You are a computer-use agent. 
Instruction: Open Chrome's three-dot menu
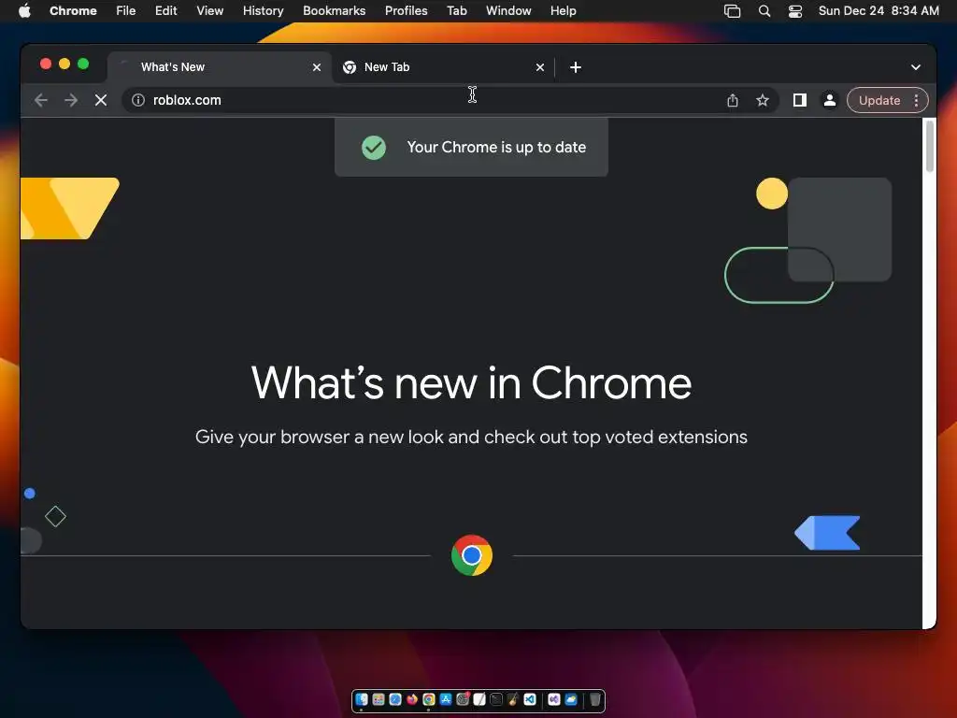coord(916,100)
